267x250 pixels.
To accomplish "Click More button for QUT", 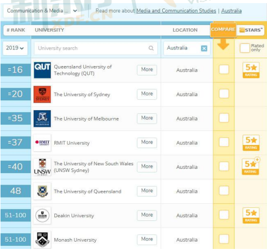I will coord(147,70).
